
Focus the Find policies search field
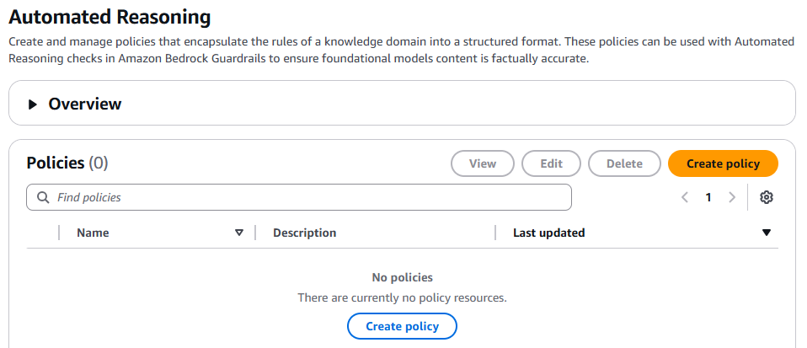point(303,197)
